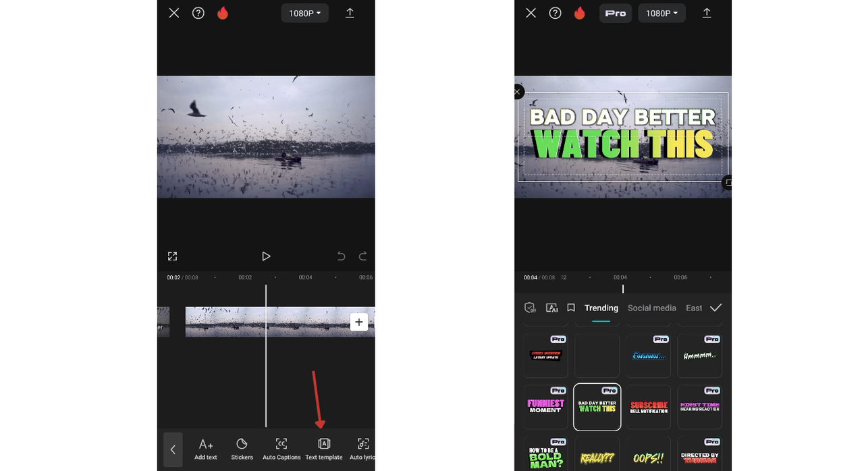Redo the last action in the left screen
The height and width of the screenshot is (471, 864).
tap(362, 256)
